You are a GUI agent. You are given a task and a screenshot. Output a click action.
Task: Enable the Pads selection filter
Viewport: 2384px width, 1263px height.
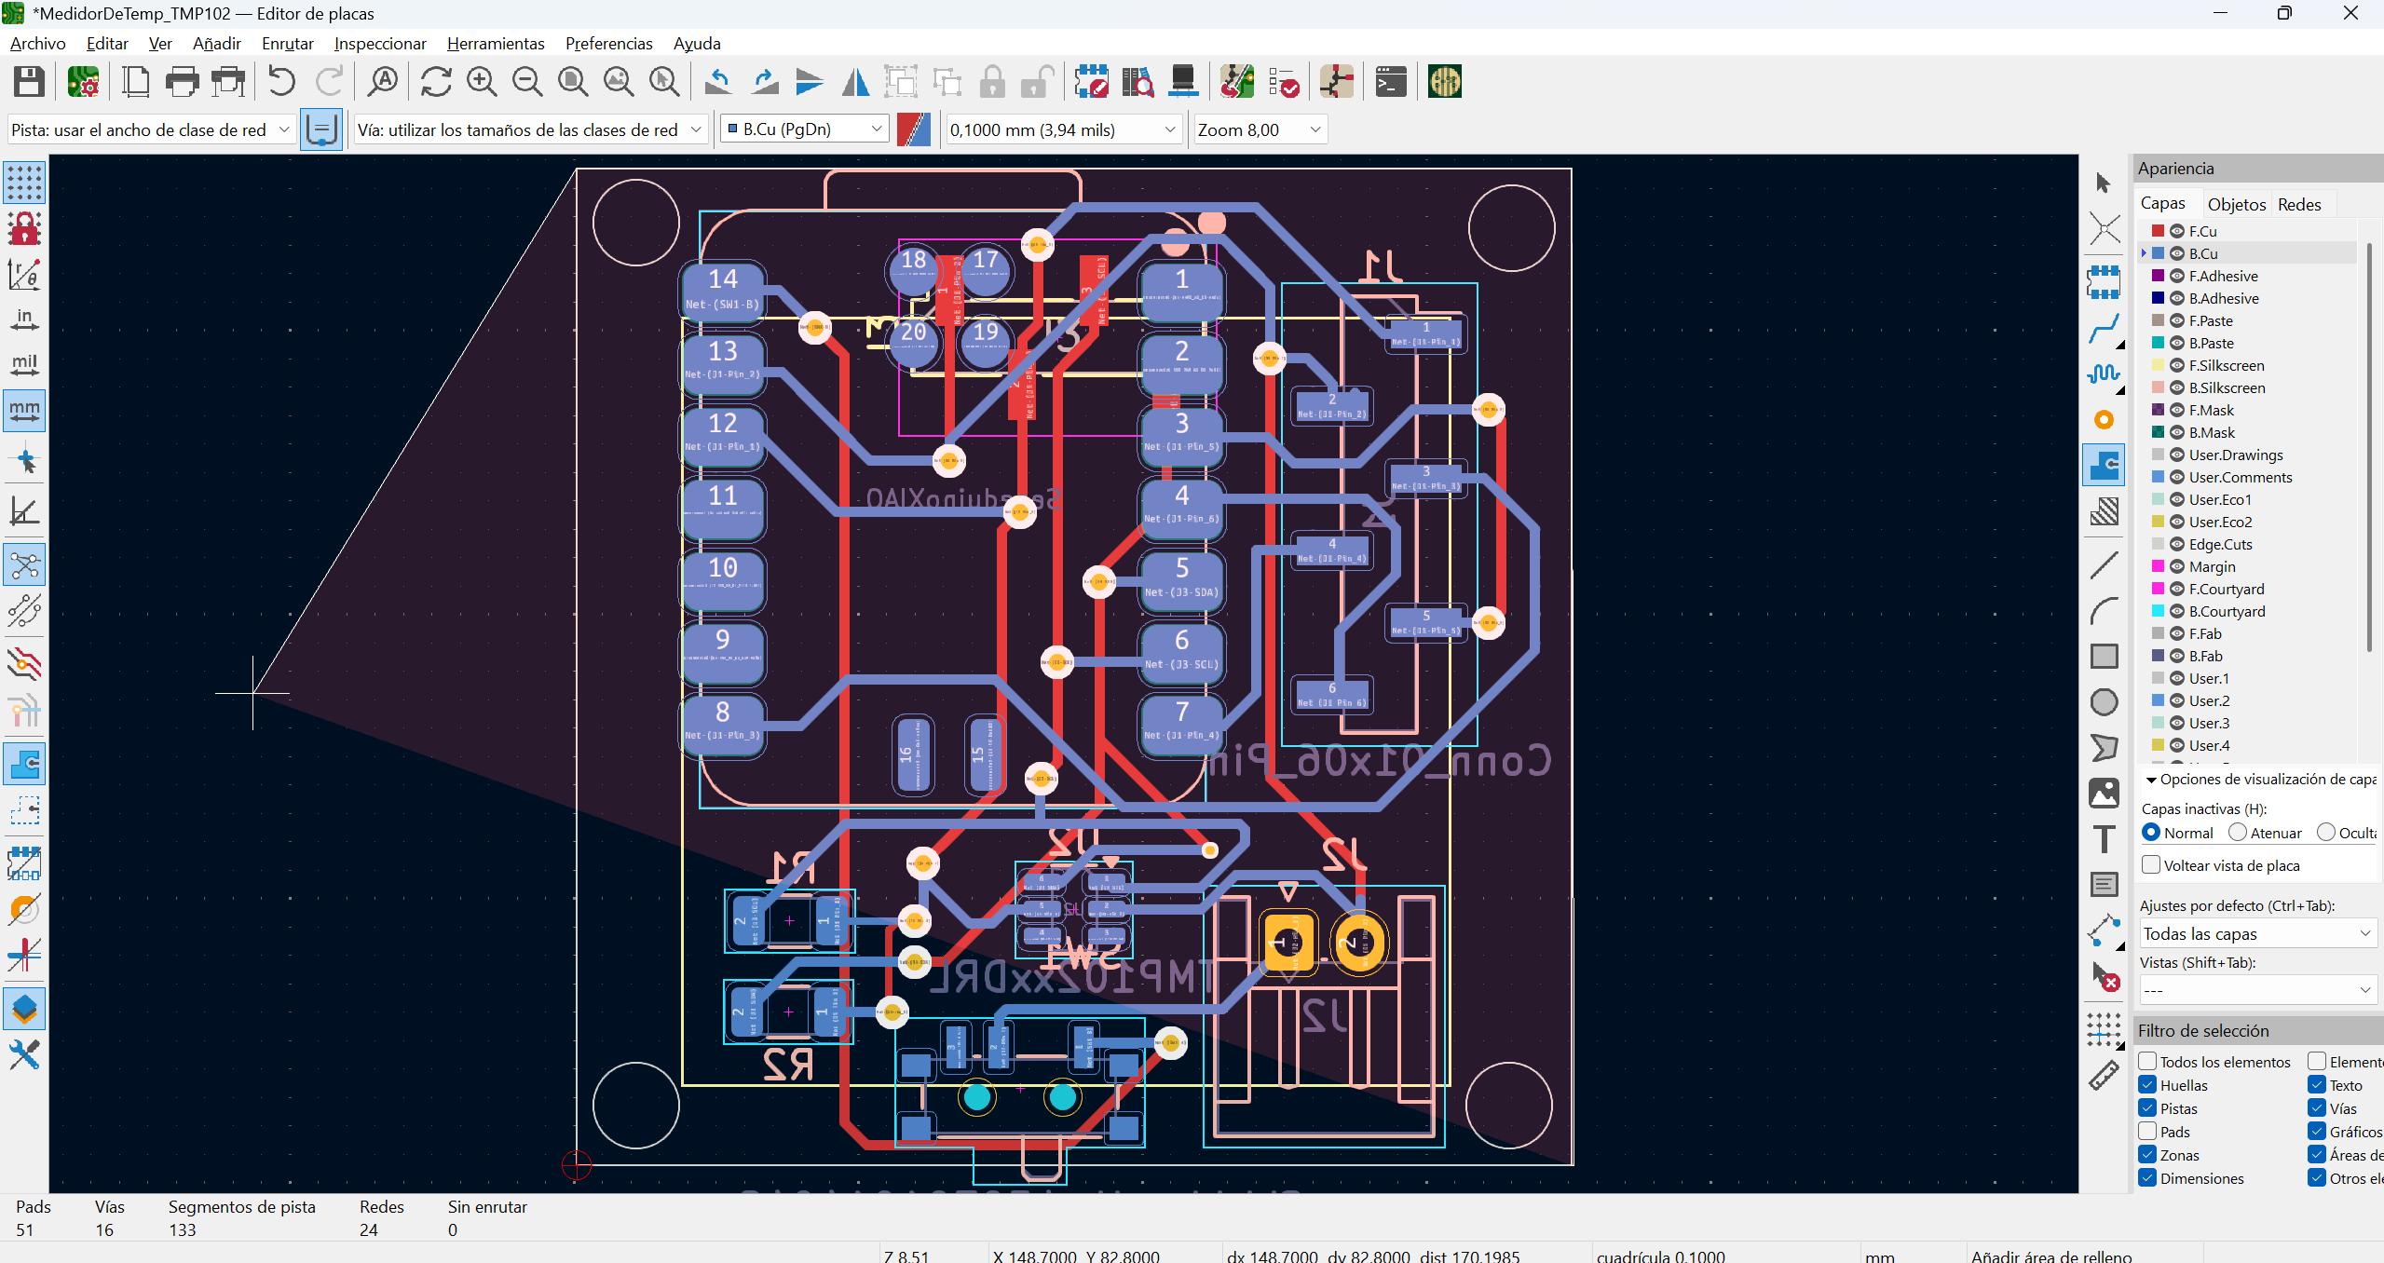[x=2147, y=1132]
